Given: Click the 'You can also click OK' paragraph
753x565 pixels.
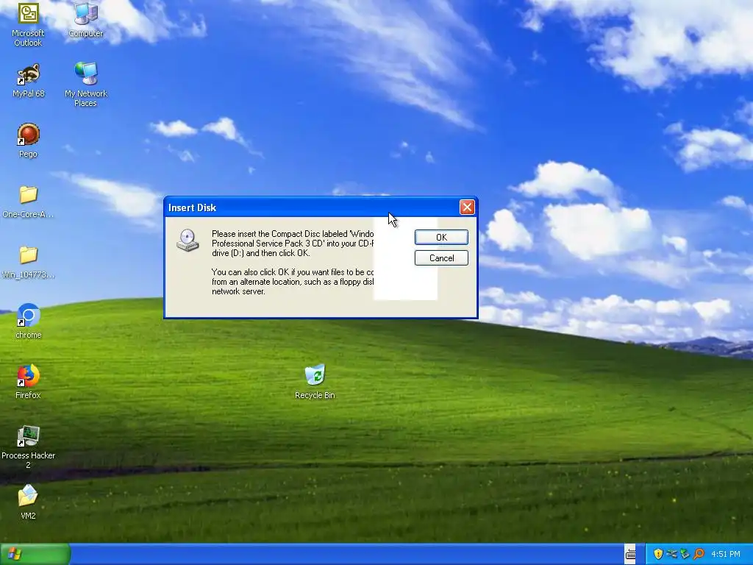Looking at the screenshot, I should pos(293,282).
